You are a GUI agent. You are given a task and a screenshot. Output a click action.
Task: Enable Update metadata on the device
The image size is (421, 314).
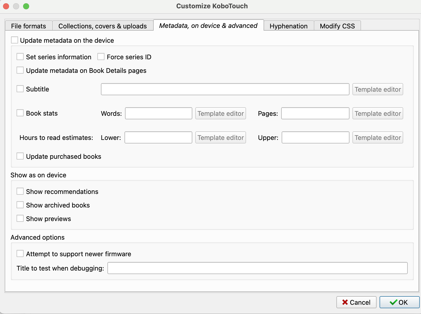tap(15, 40)
